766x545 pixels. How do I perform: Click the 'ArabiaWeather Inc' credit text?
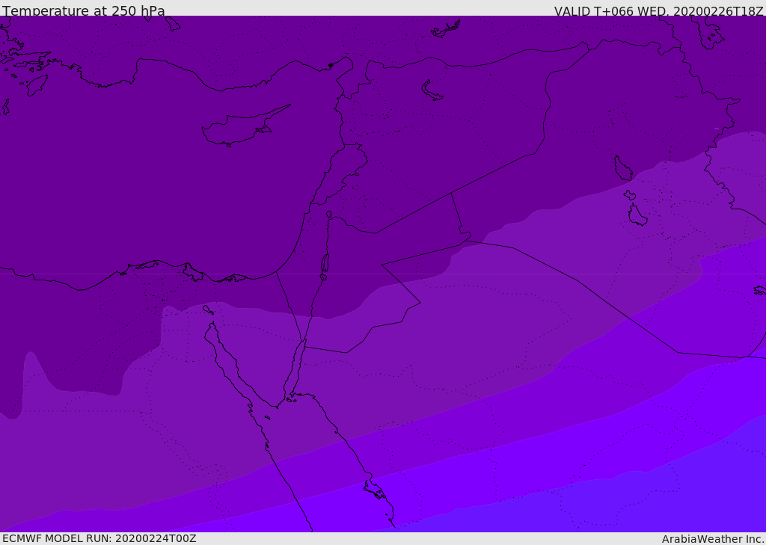712,539
